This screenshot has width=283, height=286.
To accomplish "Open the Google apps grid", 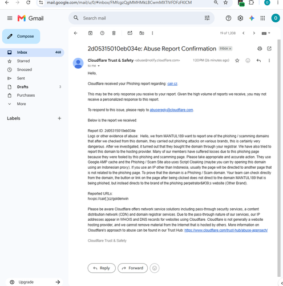I will point(262,18).
